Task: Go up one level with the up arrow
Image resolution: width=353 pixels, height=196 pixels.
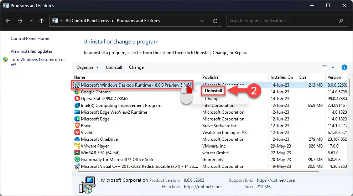Action: click(x=41, y=21)
